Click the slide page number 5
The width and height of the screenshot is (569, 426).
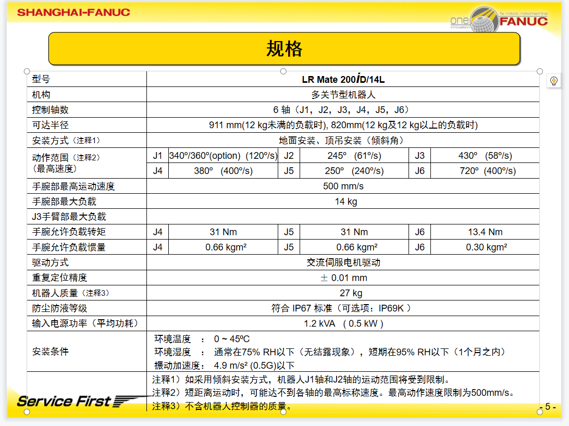pyautogui.click(x=548, y=407)
